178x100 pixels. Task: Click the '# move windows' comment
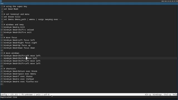pyautogui.click(x=11, y=53)
